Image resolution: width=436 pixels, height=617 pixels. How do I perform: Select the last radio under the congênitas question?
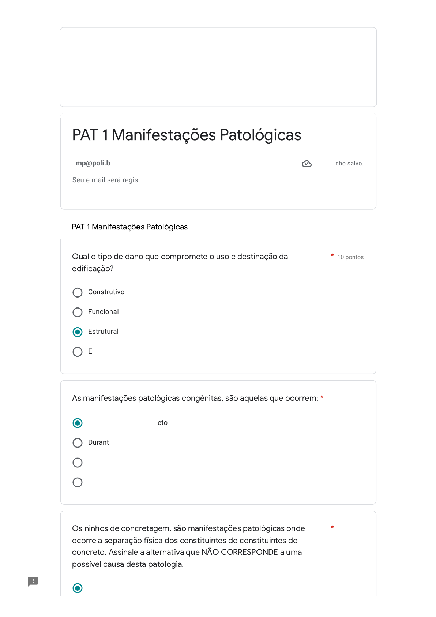point(78,482)
